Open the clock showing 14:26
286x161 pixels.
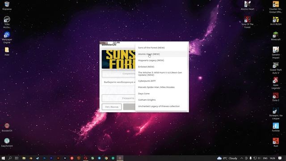(x=272, y=158)
